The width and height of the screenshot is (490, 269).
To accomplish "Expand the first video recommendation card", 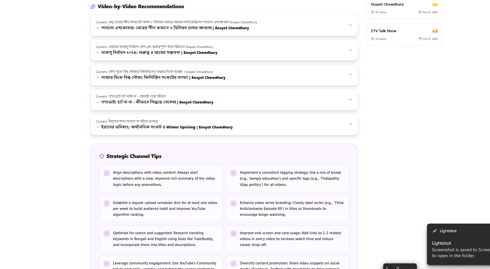I will point(350,25).
